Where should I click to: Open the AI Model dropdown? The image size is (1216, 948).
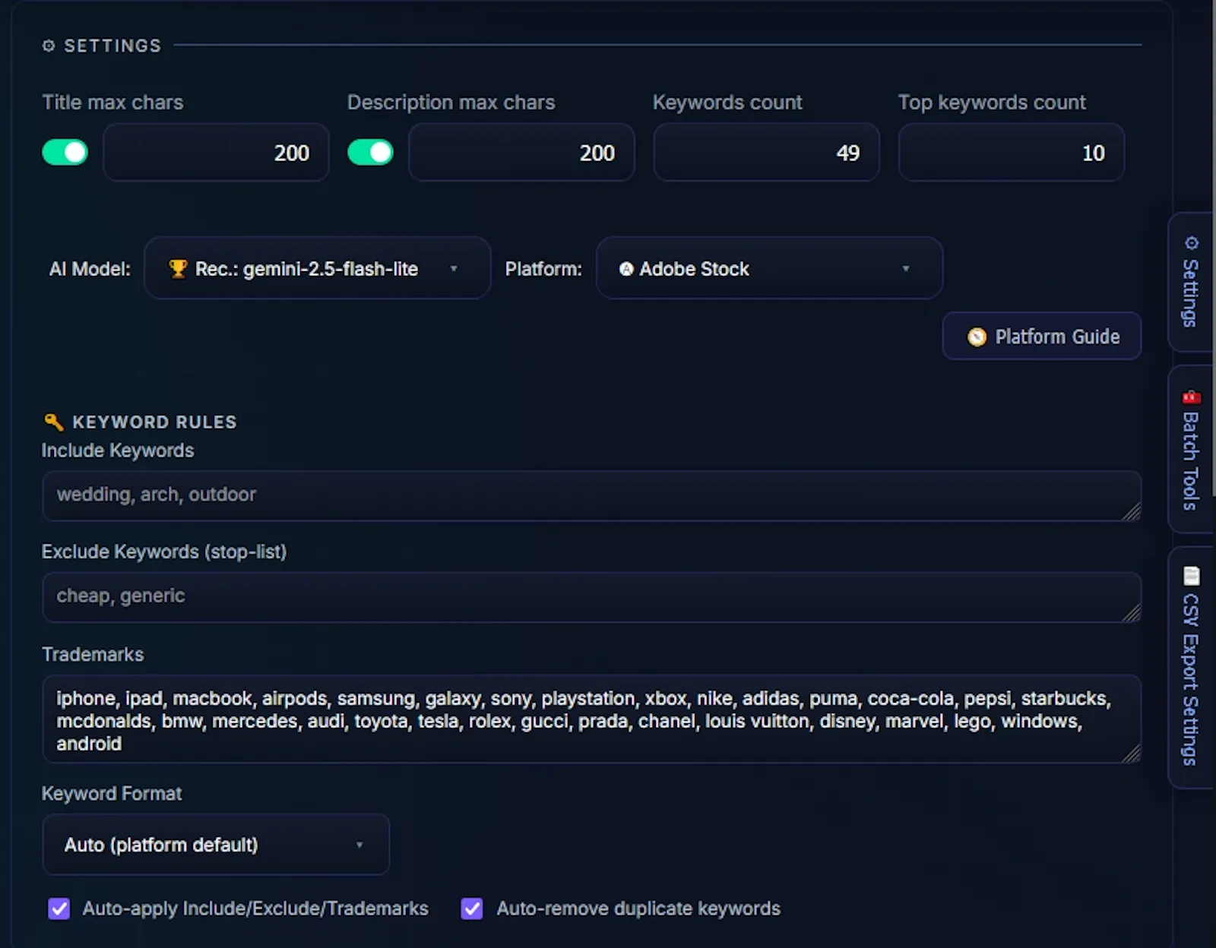tap(317, 268)
